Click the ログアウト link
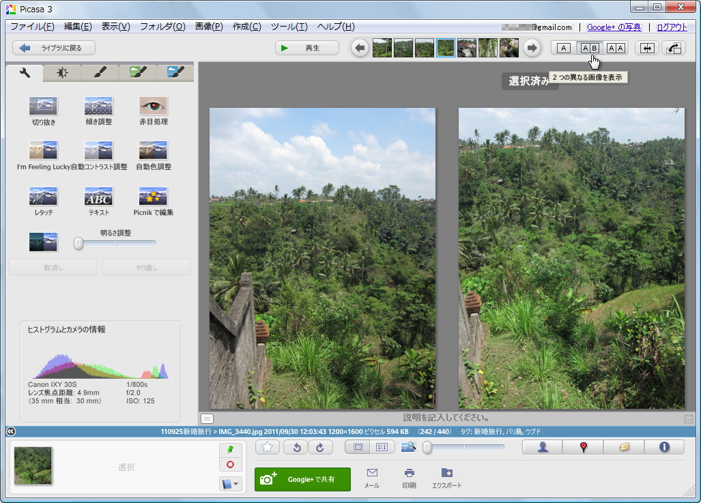This screenshot has height=503, width=701. [x=672, y=27]
